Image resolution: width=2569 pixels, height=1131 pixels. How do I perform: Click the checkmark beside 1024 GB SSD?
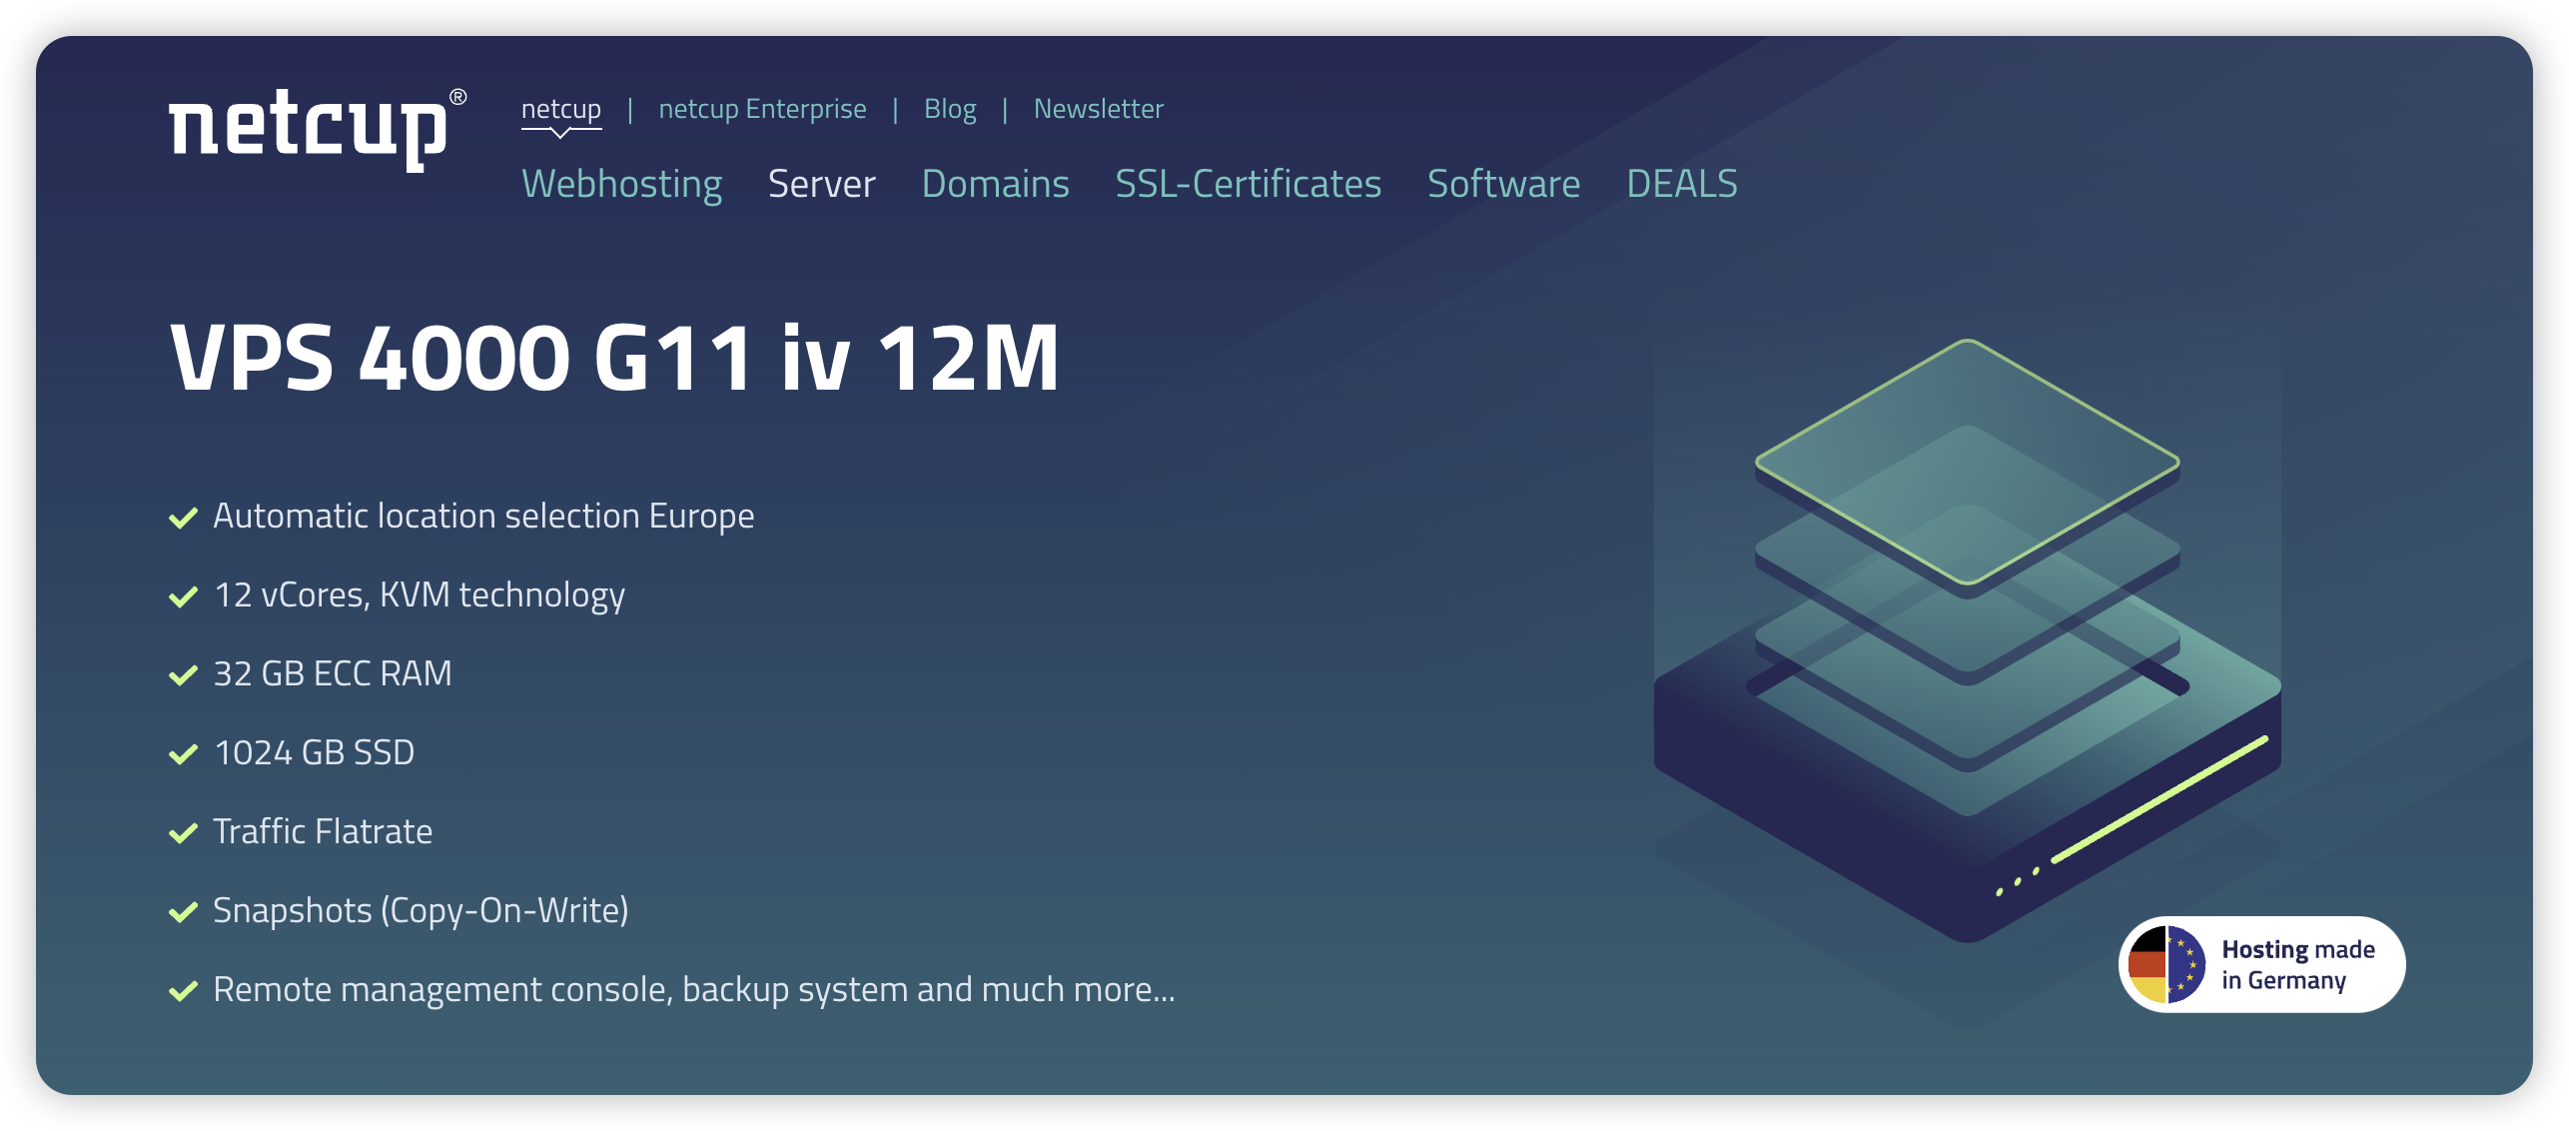(x=183, y=754)
